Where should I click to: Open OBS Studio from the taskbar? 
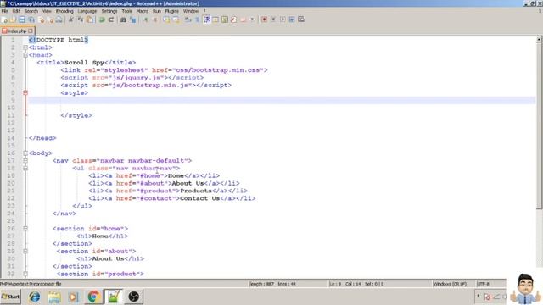(x=134, y=297)
